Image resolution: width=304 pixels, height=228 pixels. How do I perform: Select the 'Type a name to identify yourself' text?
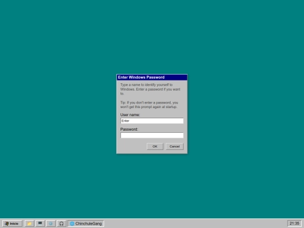coord(145,85)
